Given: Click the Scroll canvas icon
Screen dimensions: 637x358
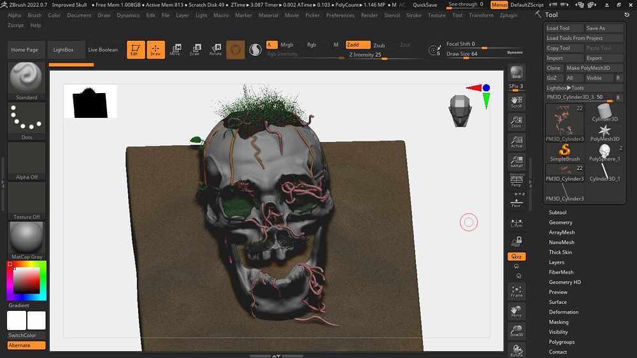Looking at the screenshot, I should click(517, 102).
